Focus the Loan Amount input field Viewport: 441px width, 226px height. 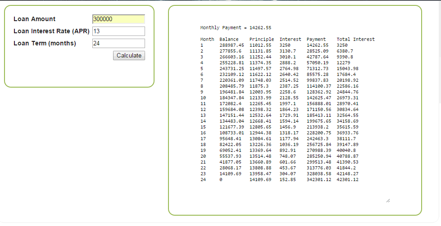[x=118, y=19]
